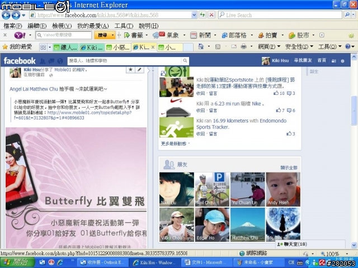Screen dimensions: 358x268
Task: Open the Yahoo 部落格 blog button
Action: coord(234,35)
